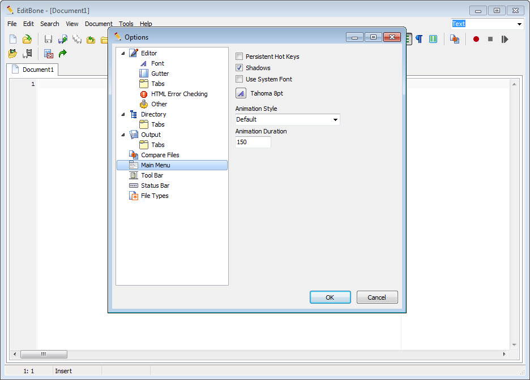The width and height of the screenshot is (530, 380).
Task: Open the Search menu
Action: (50, 24)
